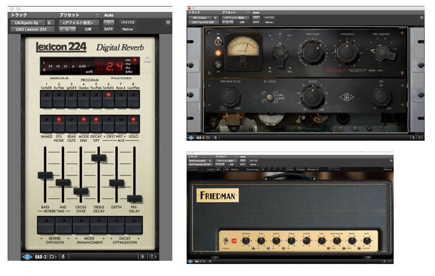Image resolution: width=435 pixels, height=276 pixels.
Task: Open the default preset dropdown in Lexicon window
Action: [x=78, y=23]
